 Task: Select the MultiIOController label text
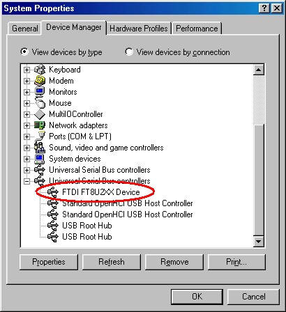click(75, 114)
